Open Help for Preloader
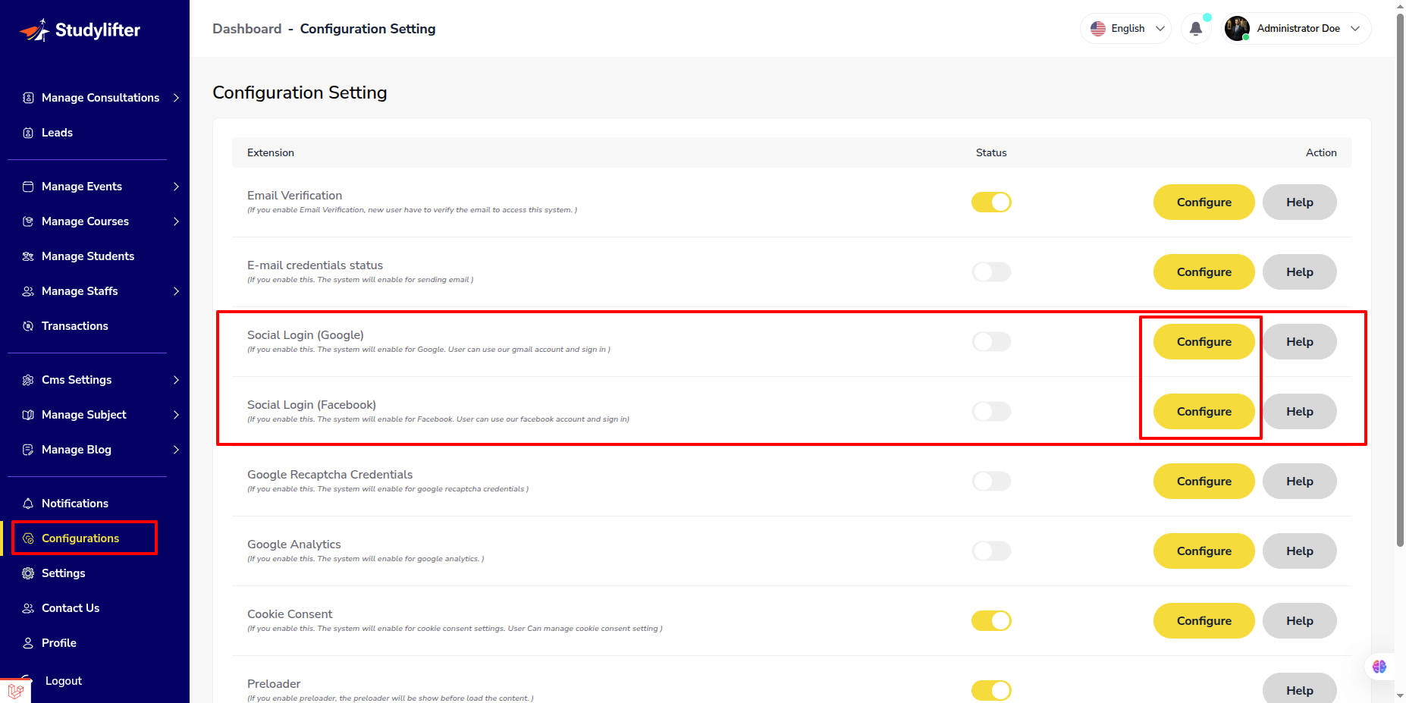The height and width of the screenshot is (703, 1406). [x=1299, y=689]
